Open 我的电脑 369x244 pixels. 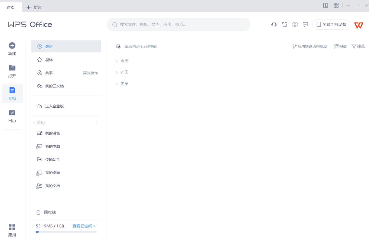click(66, 146)
